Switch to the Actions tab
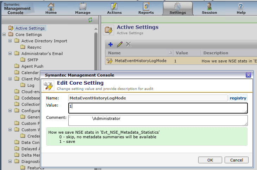 (x=114, y=8)
